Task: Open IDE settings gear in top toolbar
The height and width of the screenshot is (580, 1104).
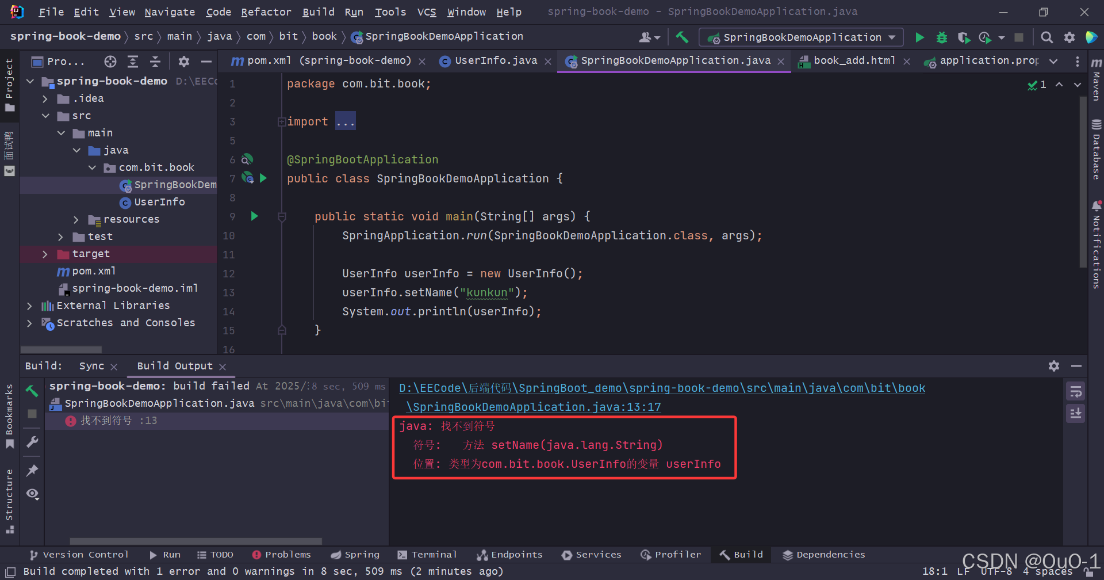Action: [x=1069, y=37]
